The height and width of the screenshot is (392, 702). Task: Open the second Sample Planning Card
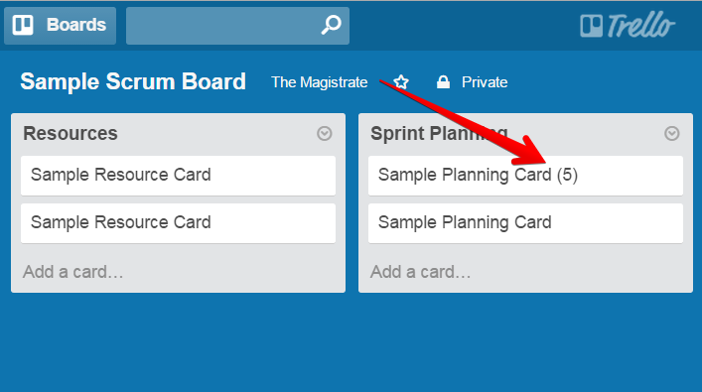(525, 223)
